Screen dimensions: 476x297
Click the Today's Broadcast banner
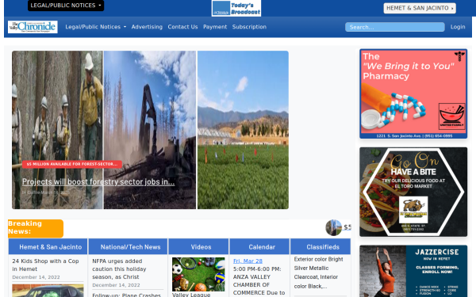[236, 8]
